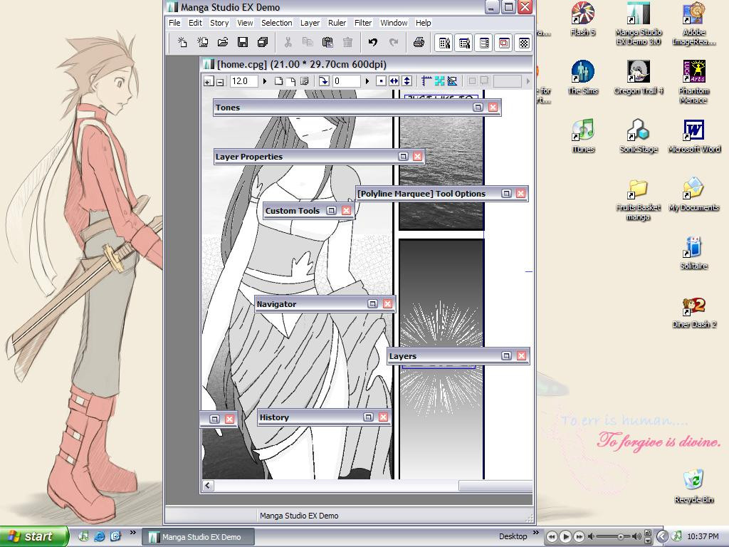Screen dimensions: 729x547
Task: Collapse the Layer Properties palette roll-up button
Action: pos(403,156)
